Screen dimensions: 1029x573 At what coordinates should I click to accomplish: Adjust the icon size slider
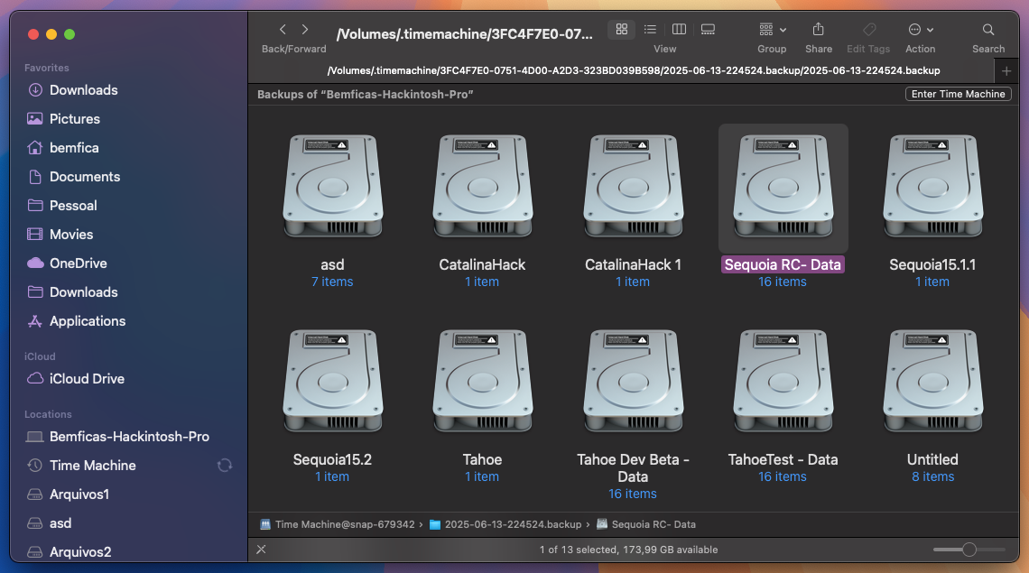(x=969, y=550)
